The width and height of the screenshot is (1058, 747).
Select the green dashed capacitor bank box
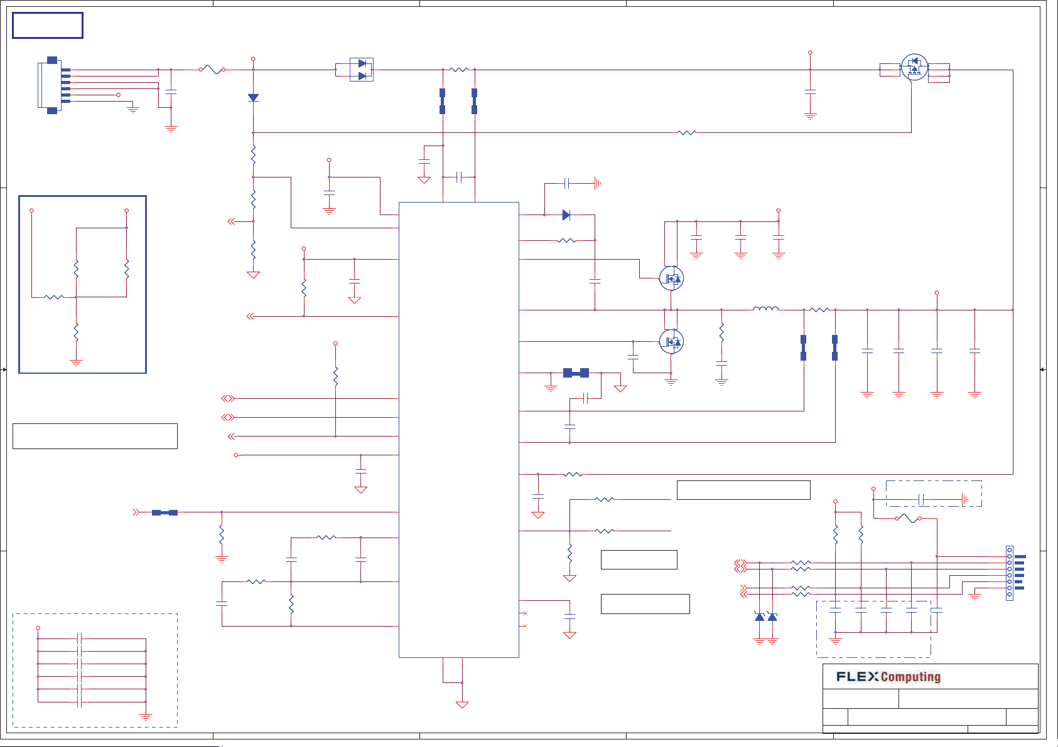(95, 670)
